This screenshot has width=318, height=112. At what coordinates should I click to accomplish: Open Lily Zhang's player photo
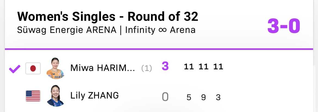click(55, 96)
